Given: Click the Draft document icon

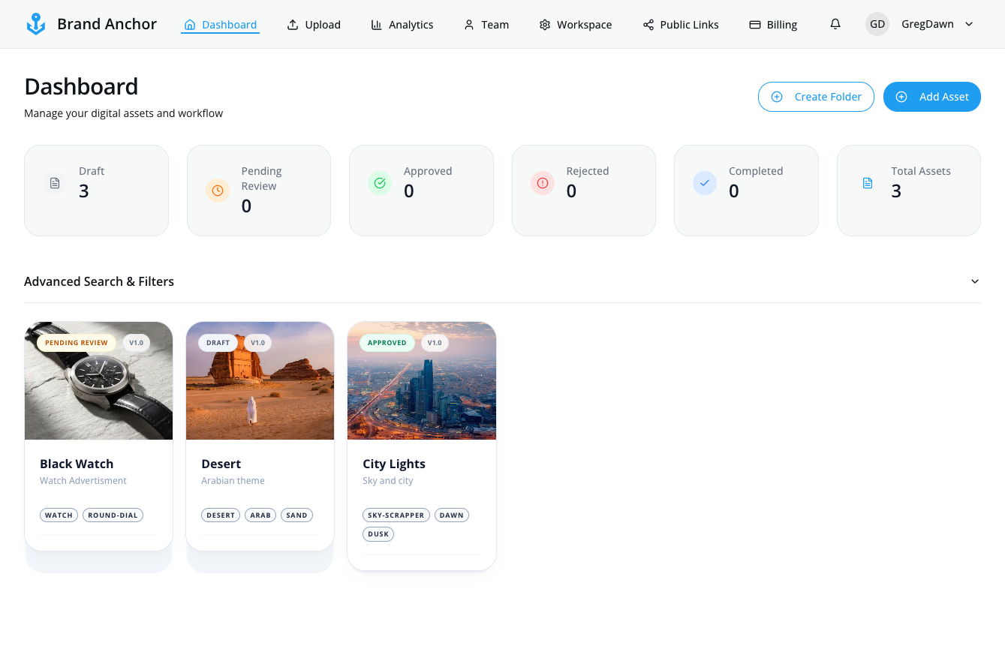Looking at the screenshot, I should click(55, 183).
